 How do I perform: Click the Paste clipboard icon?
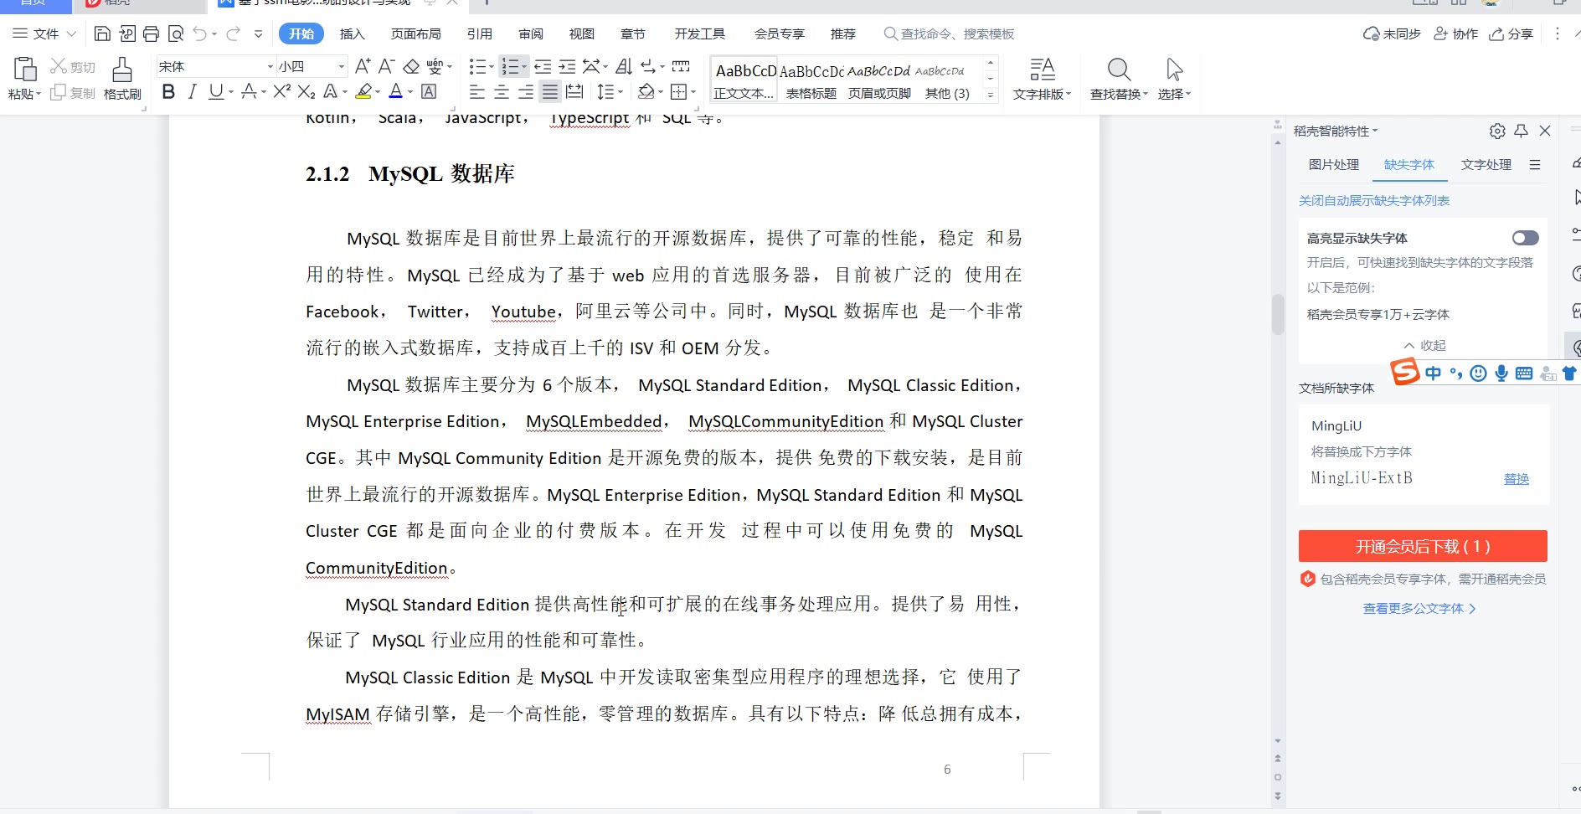25,69
